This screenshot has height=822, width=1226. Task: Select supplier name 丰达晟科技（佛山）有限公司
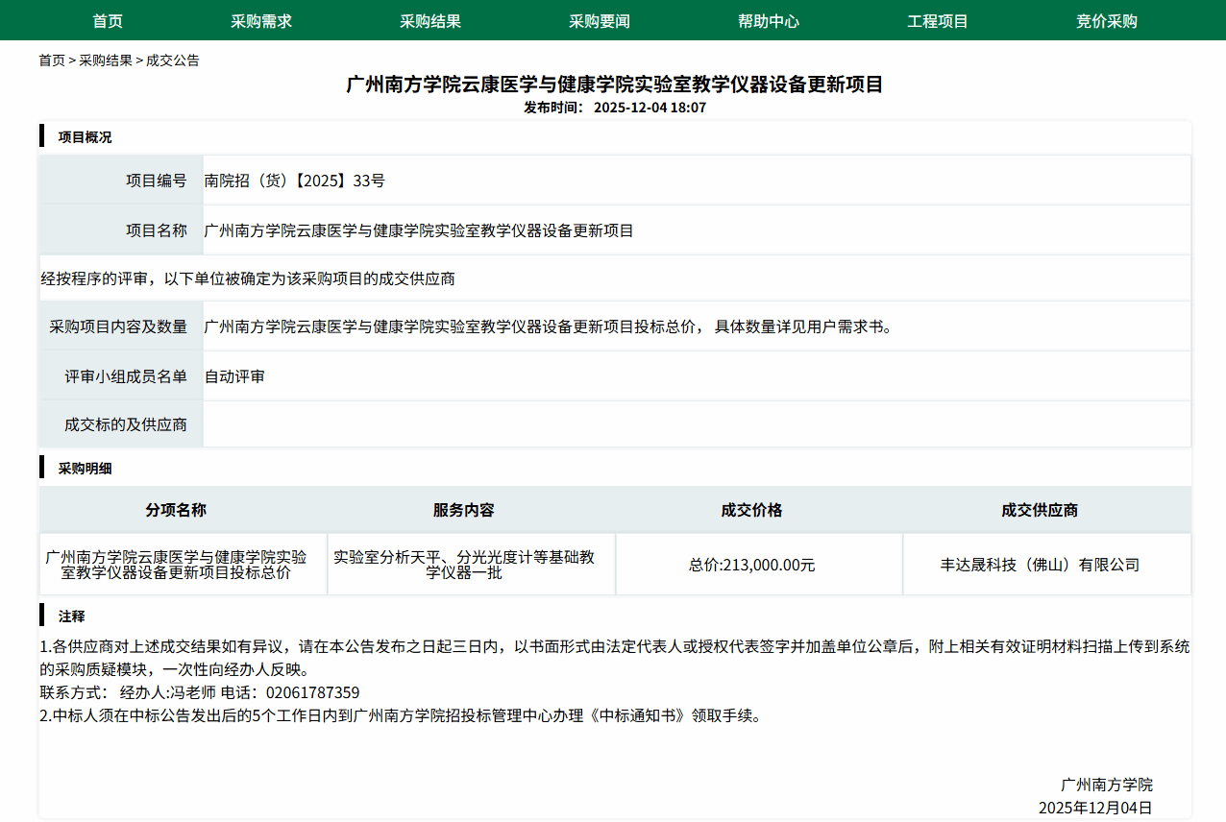1040,566
